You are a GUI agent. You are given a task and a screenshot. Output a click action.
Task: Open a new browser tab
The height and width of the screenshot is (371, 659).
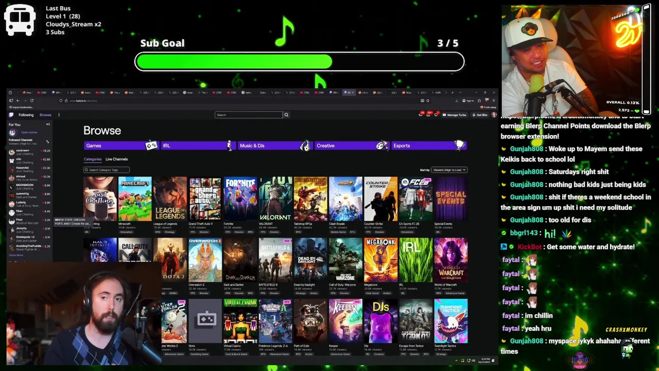pos(453,93)
